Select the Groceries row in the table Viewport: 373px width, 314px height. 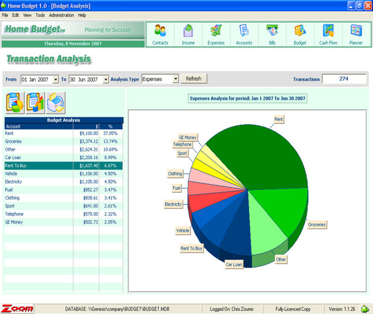coord(63,142)
